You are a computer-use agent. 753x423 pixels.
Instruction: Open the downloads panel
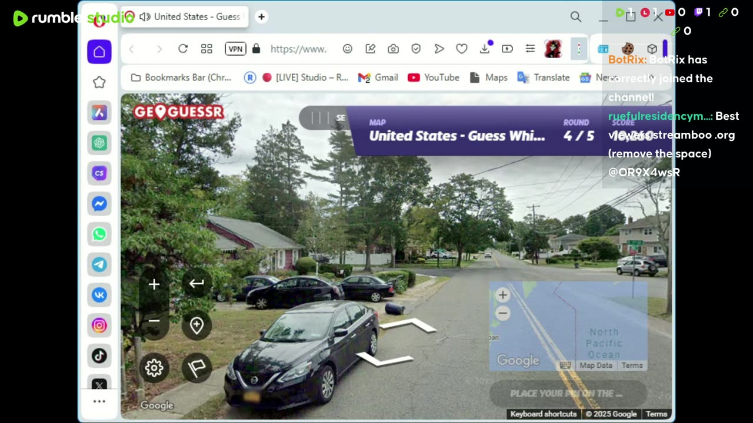[x=485, y=49]
